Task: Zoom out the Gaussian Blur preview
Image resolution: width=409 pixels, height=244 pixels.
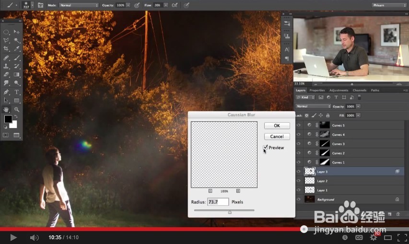Action: tap(210, 191)
